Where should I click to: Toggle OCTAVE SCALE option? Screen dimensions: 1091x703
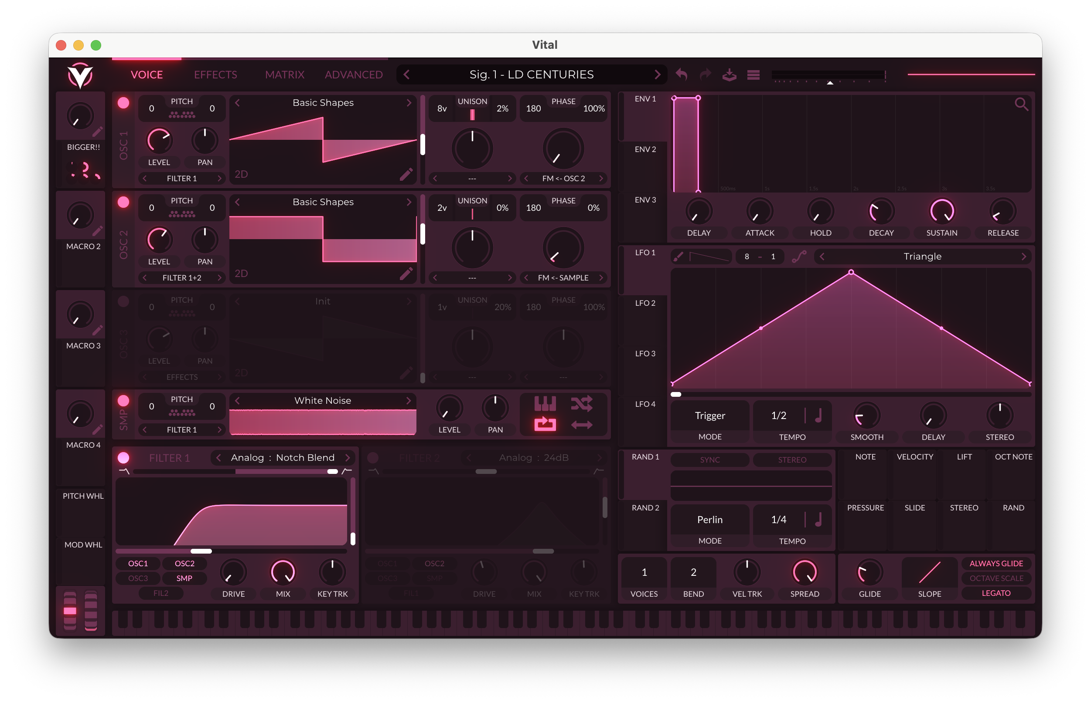[996, 578]
